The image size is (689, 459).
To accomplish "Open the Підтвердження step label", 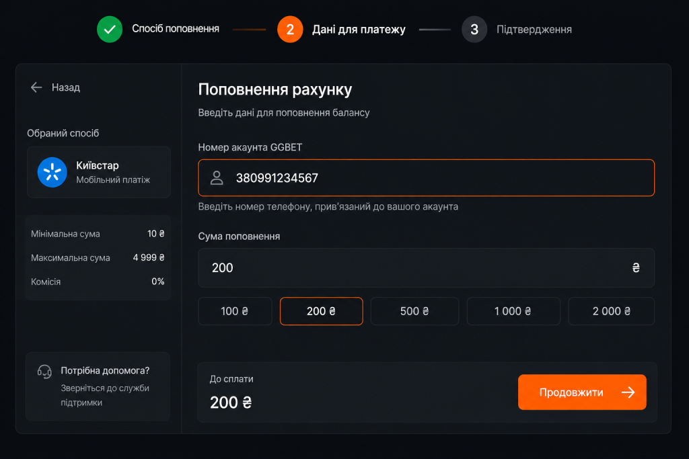I will pyautogui.click(x=534, y=30).
